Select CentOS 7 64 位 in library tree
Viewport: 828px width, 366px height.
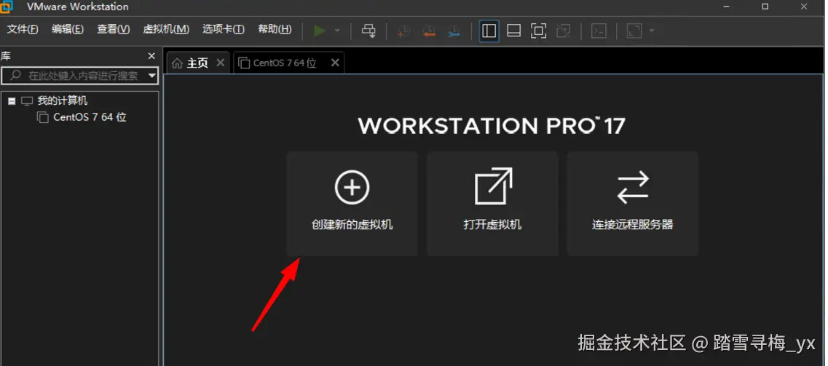click(x=90, y=117)
